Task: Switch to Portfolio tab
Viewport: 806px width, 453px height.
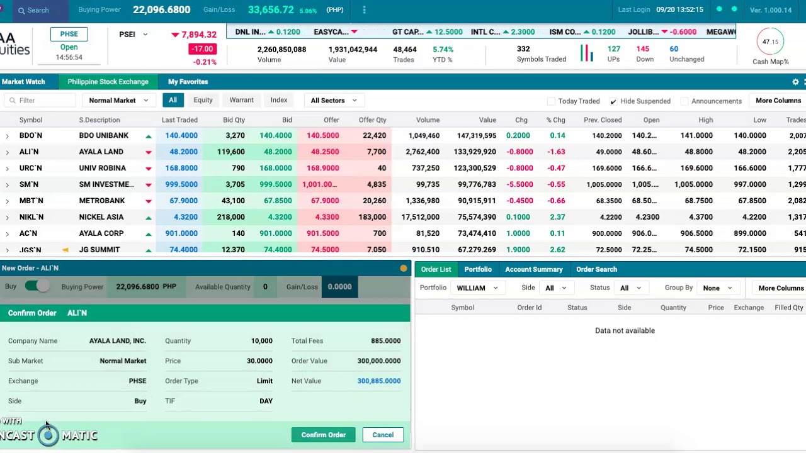Action: [x=478, y=269]
